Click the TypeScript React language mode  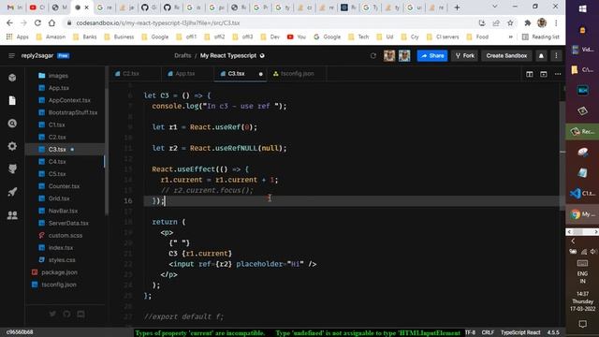pyautogui.click(x=520, y=332)
